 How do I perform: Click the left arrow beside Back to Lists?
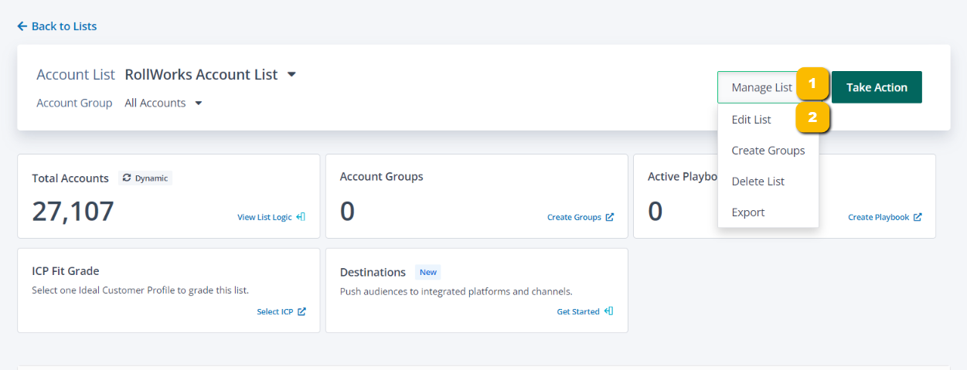22,26
